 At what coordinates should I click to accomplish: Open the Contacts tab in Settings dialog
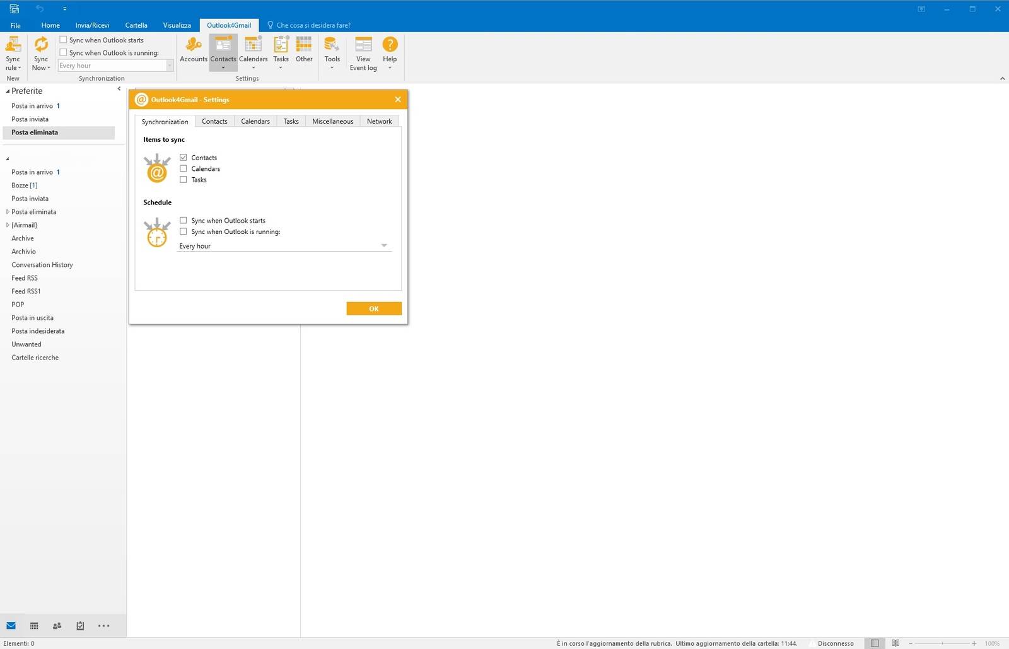point(214,121)
